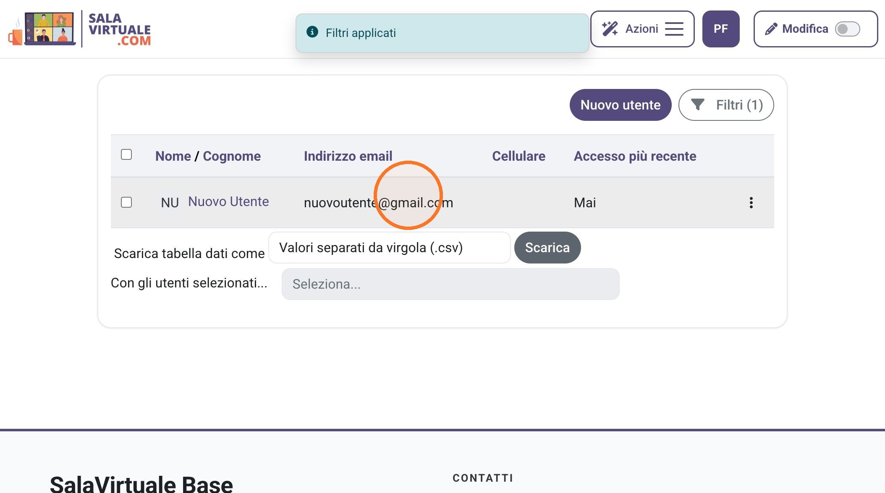This screenshot has height=493, width=885.
Task: Open the PF user profile menu
Action: 720,29
